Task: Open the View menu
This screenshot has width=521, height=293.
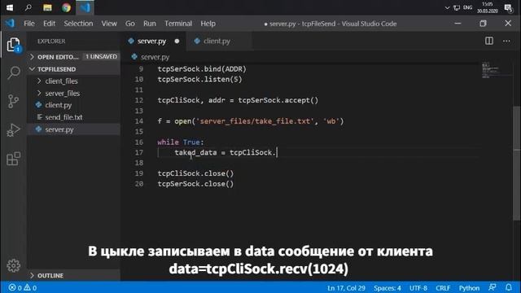Action: point(109,24)
